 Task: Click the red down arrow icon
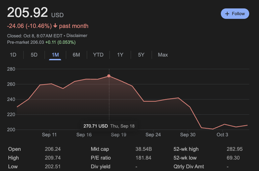click(55, 26)
